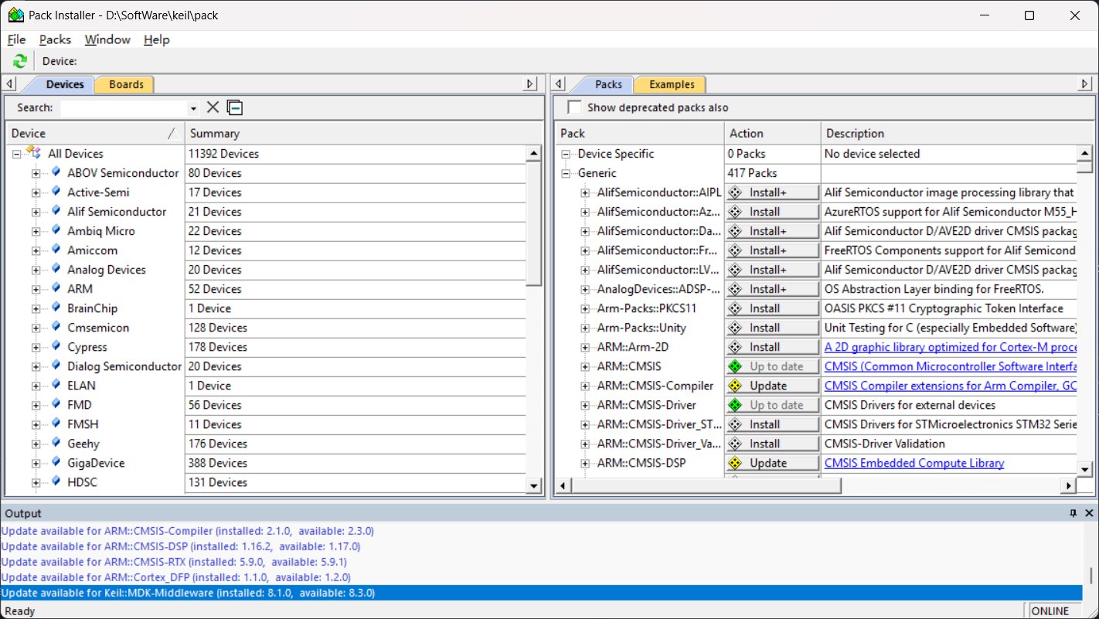Click the Output panel vertical scrollbar thumb

coord(1090,576)
